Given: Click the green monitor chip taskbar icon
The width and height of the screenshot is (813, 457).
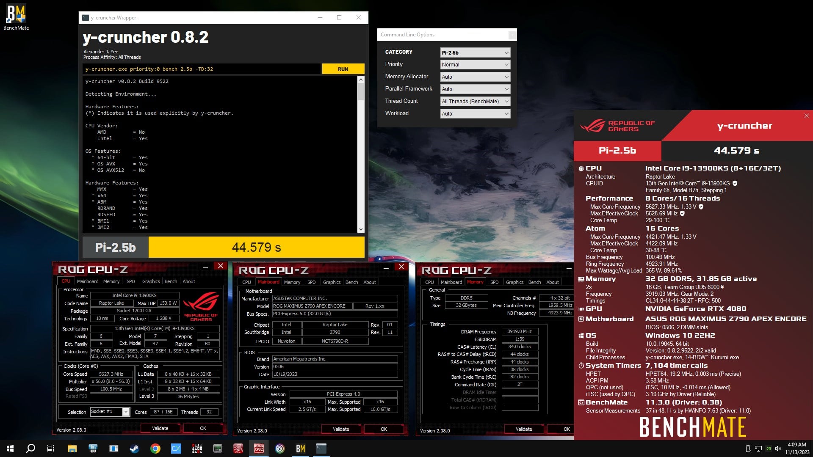Looking at the screenshot, I should (218, 449).
